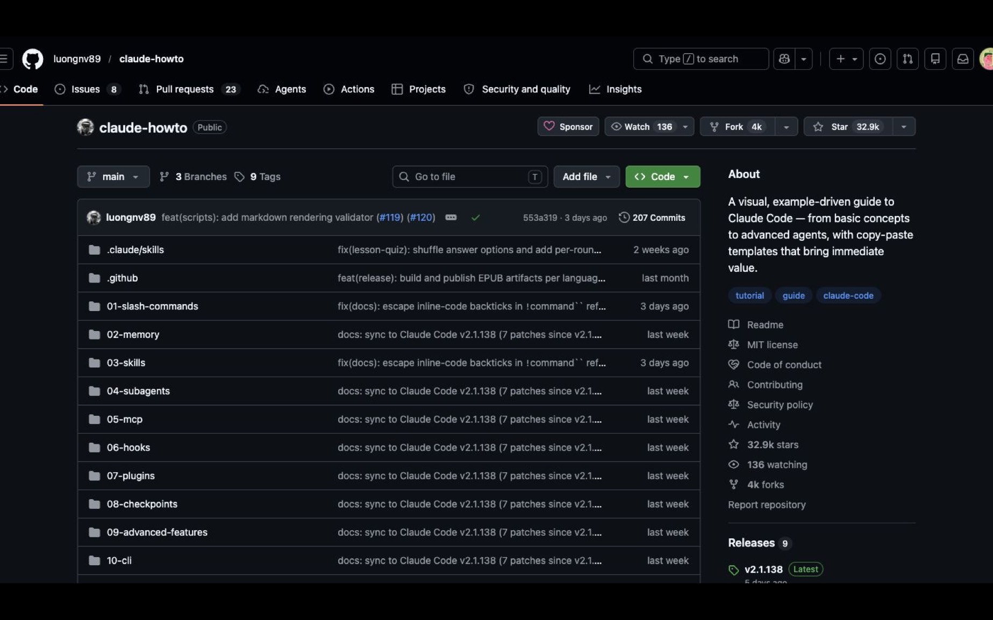Expand the Fork options dropdown arrow

(787, 127)
